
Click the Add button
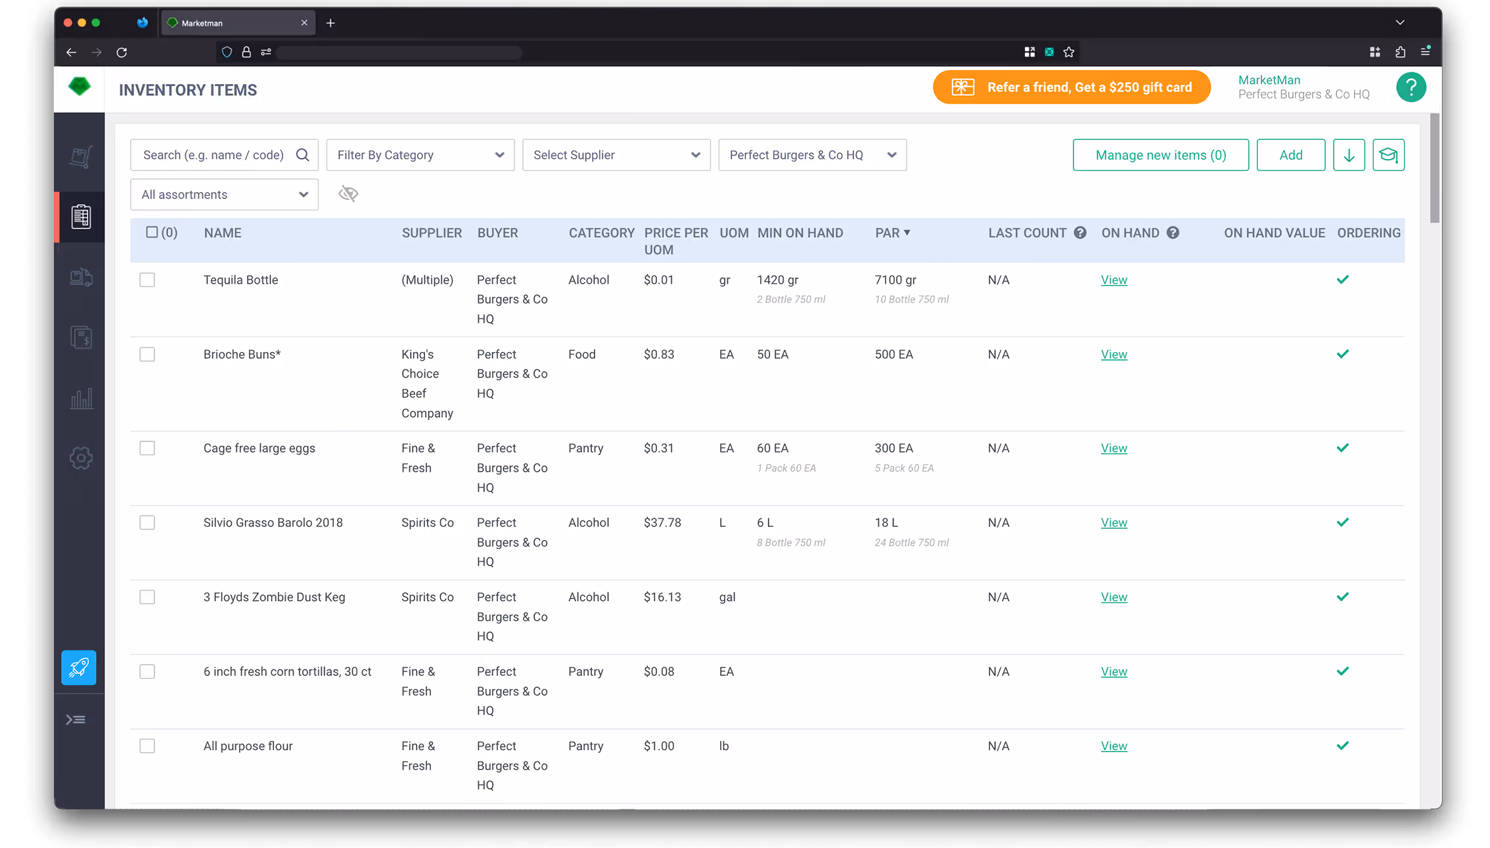point(1290,155)
